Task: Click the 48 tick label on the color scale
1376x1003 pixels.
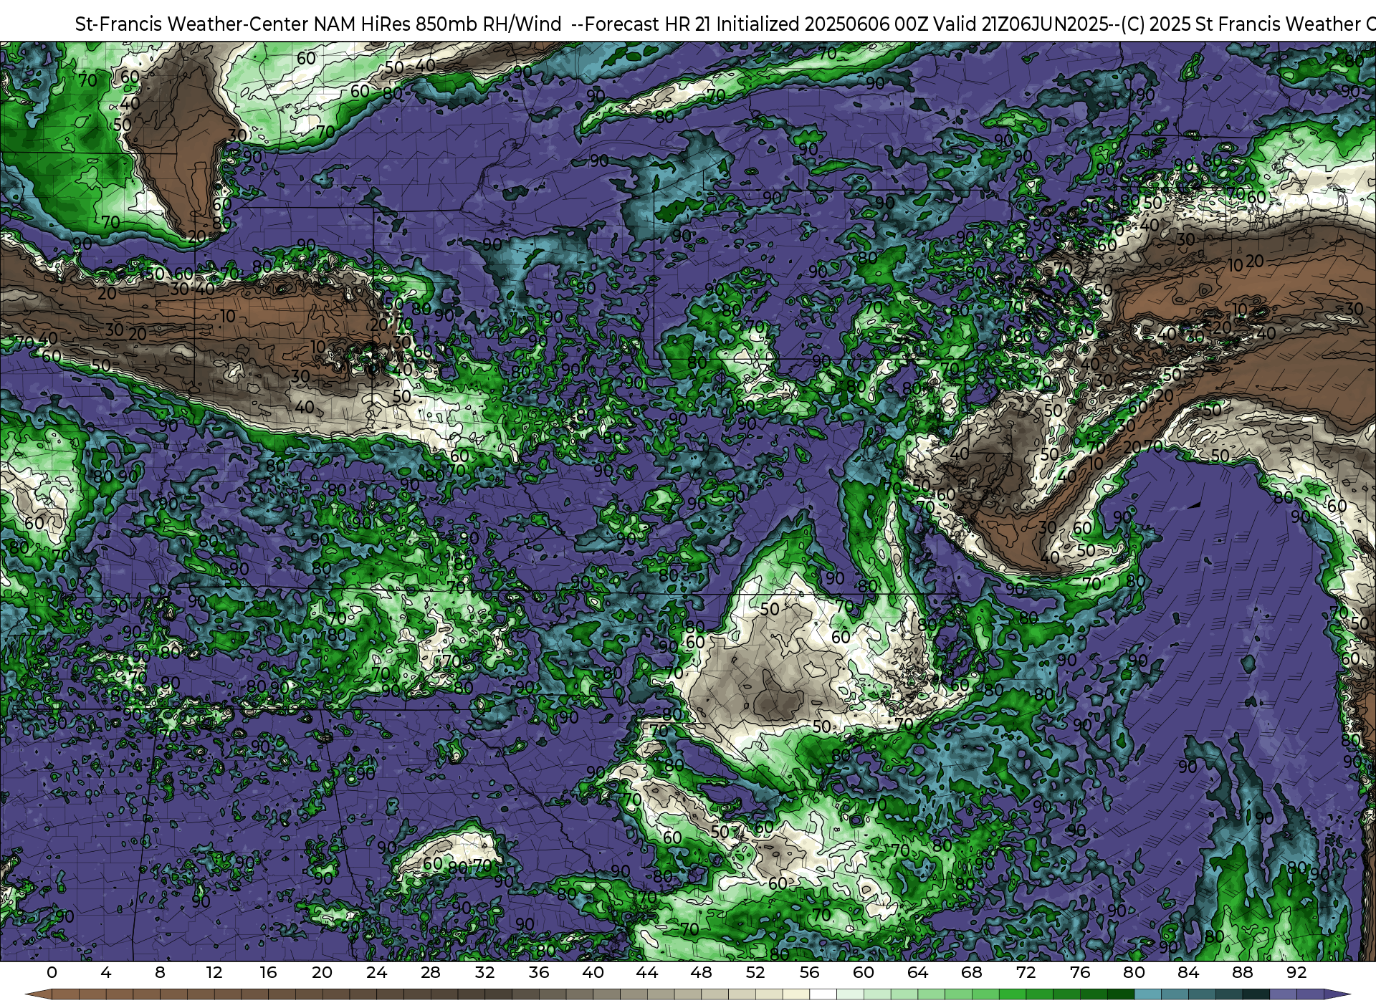Action: tap(701, 972)
